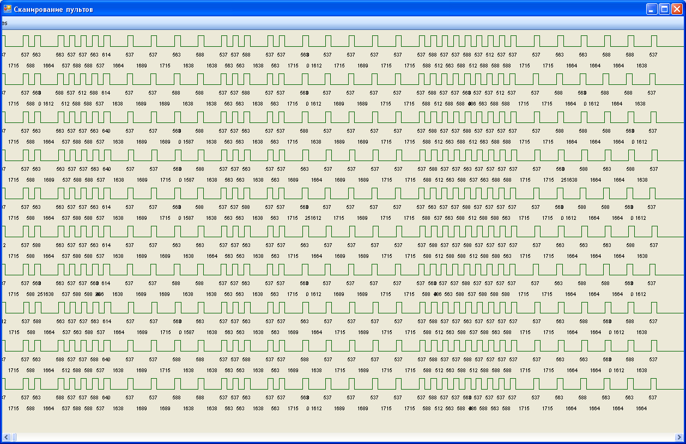This screenshot has height=444, width=686.
Task: Select the sixth pulse waveform row
Action: [x=343, y=231]
